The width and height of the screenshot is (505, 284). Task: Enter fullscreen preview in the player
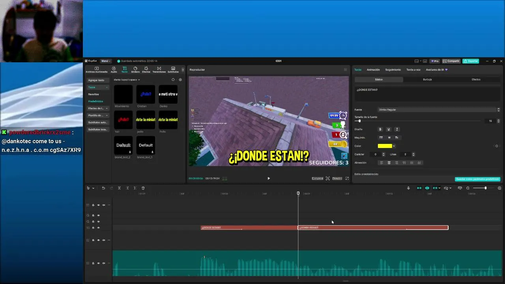point(347,178)
